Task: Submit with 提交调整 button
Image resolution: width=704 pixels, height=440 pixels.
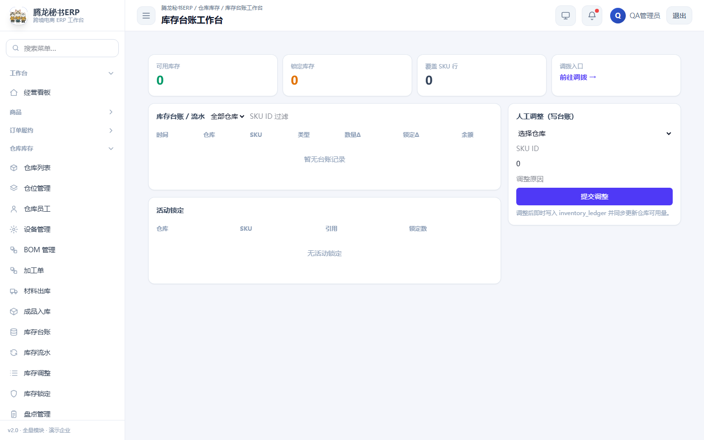Action: (x=594, y=197)
